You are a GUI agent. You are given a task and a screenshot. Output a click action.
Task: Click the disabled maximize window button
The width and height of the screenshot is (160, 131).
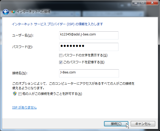(143, 3)
